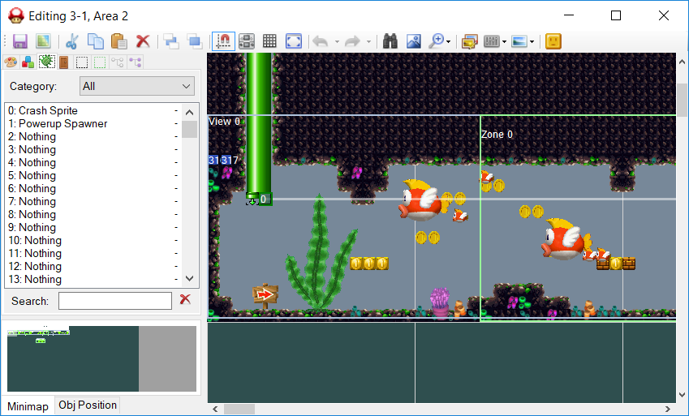Open the level chooser icon next to save
Screen dimensions: 689x416
click(43, 41)
